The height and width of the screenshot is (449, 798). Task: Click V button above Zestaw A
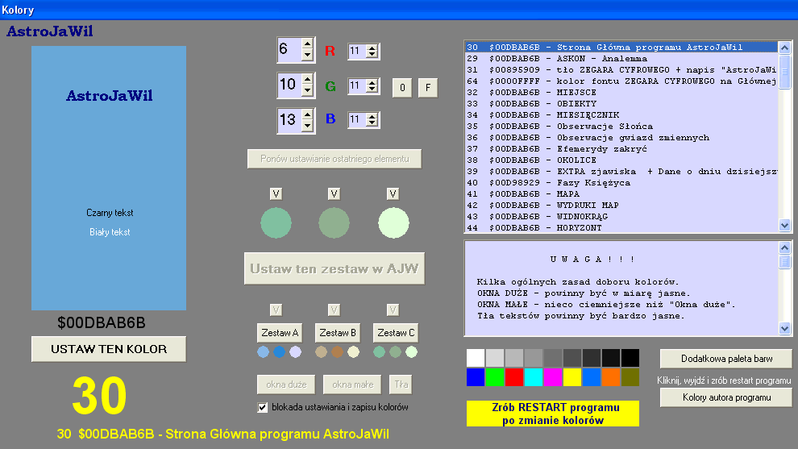click(276, 310)
